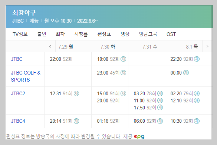
Task: Click the JTBC4 10:30 92회 entry
Action: tap(181, 121)
